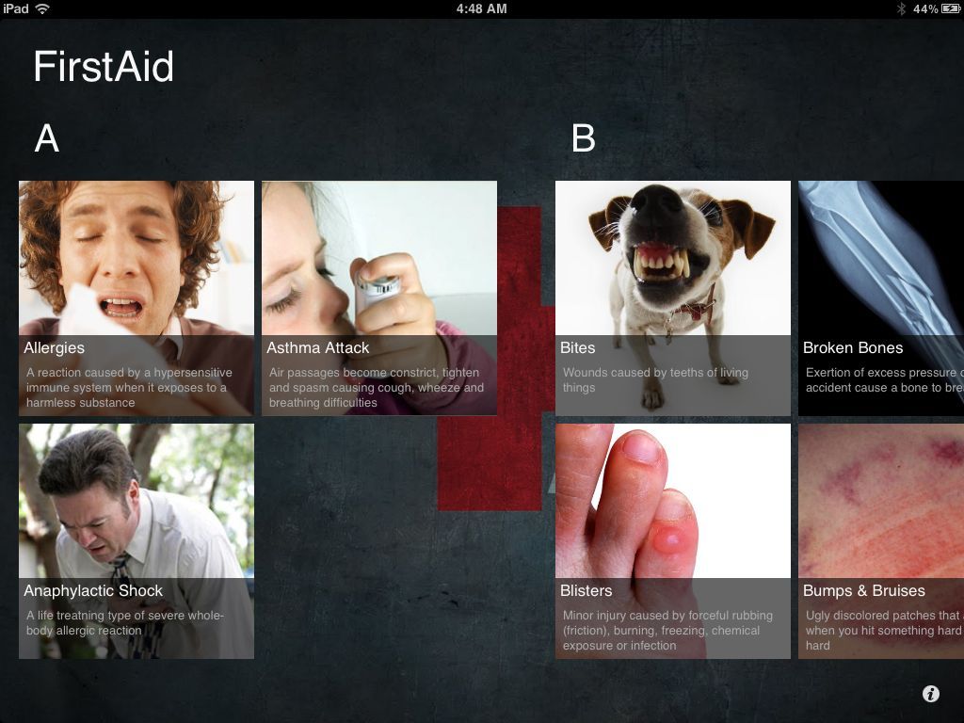Select the Anaphylactic Shock title
The image size is (964, 723).
click(x=93, y=591)
